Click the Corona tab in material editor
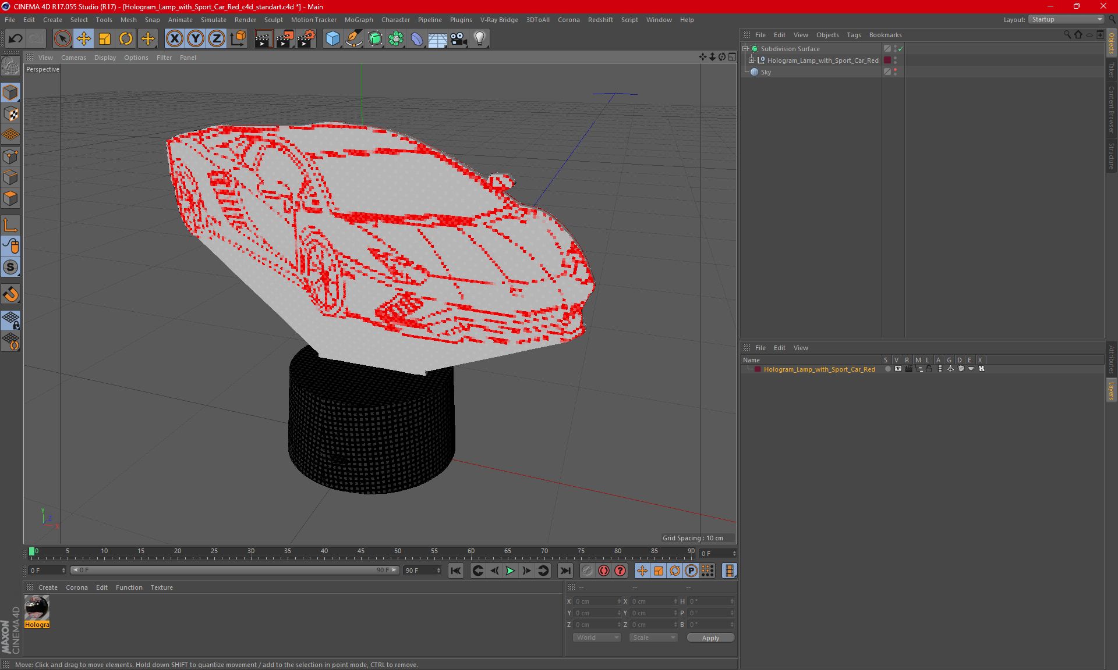1118x670 pixels. 77,587
